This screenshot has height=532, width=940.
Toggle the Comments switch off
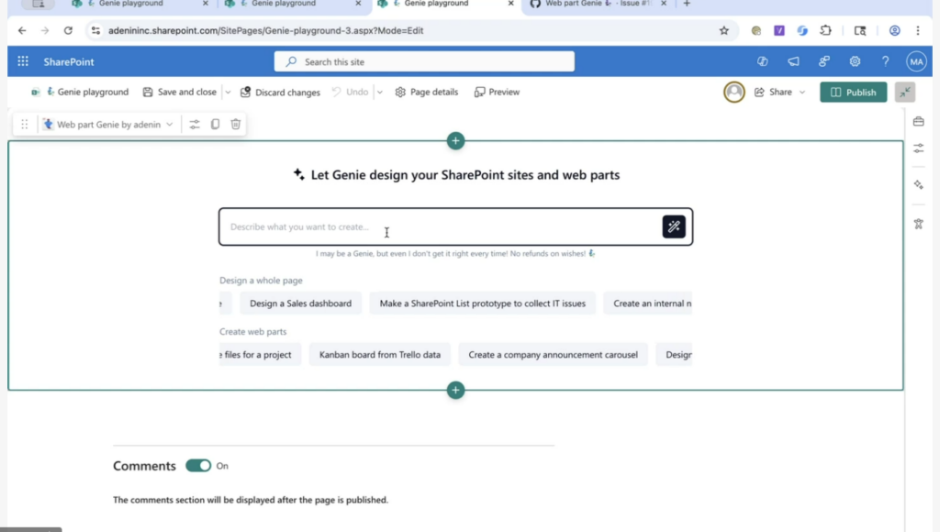coord(198,466)
